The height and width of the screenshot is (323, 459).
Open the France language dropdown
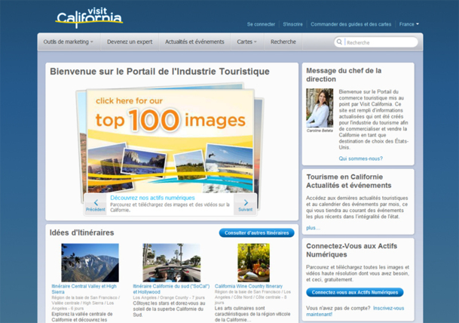(x=409, y=24)
